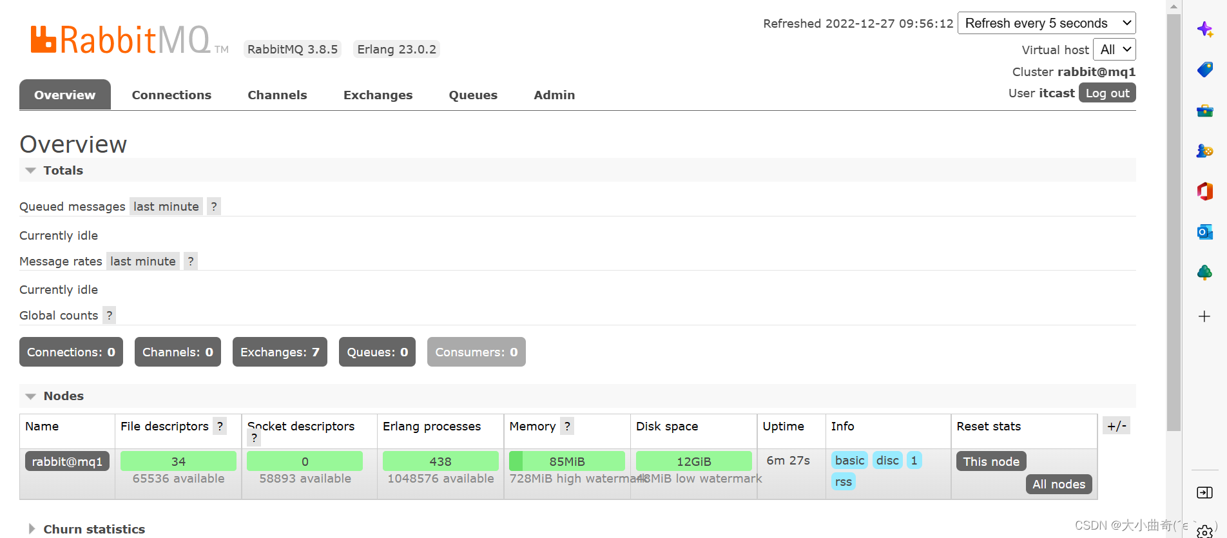1227x538 pixels.
Task: Click the 65536 available text
Action: pyautogui.click(x=179, y=478)
